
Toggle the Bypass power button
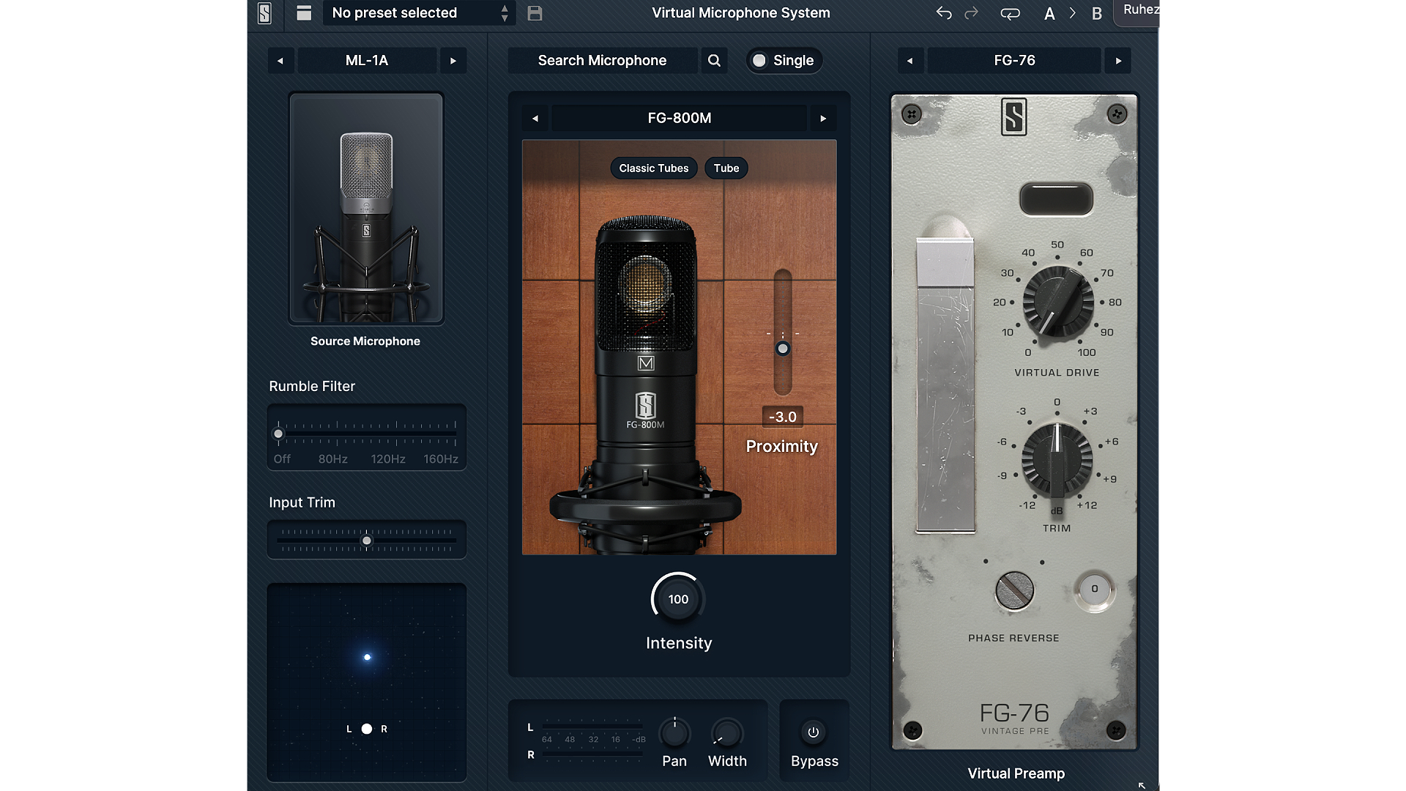(813, 732)
